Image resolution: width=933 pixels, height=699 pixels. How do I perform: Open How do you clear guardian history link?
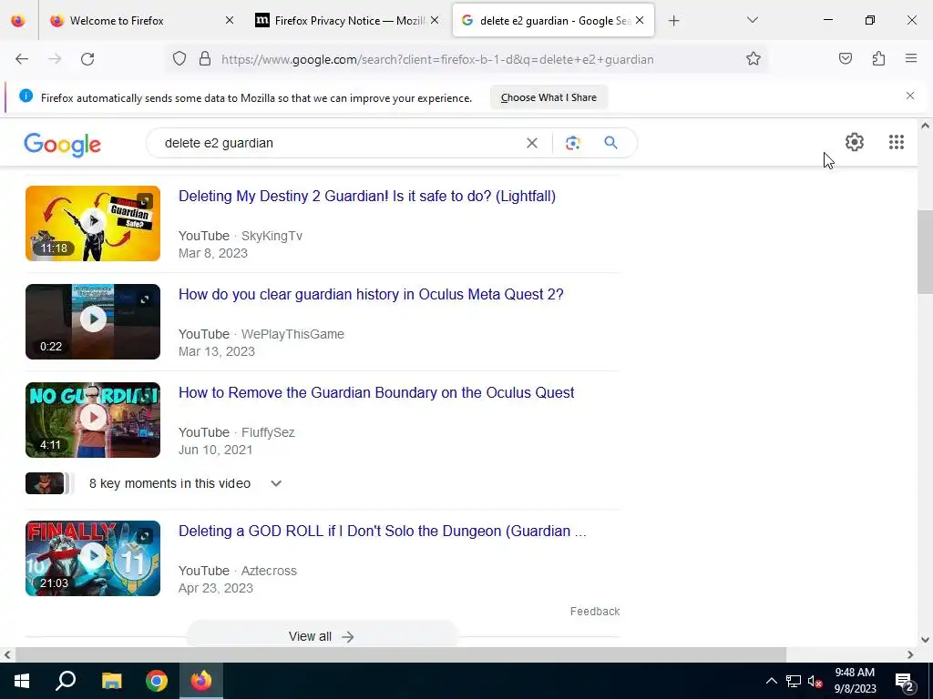click(x=371, y=294)
